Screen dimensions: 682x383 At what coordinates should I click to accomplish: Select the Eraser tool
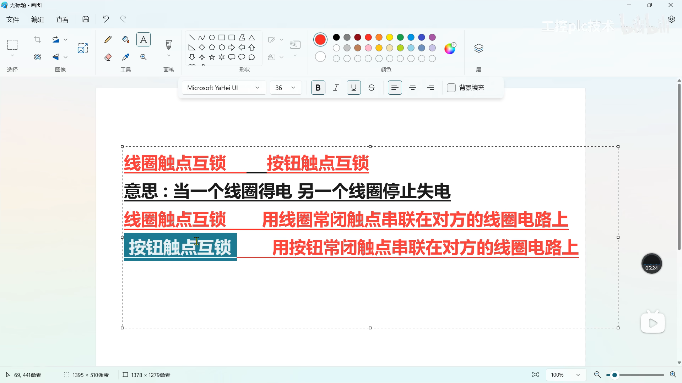pyautogui.click(x=108, y=57)
